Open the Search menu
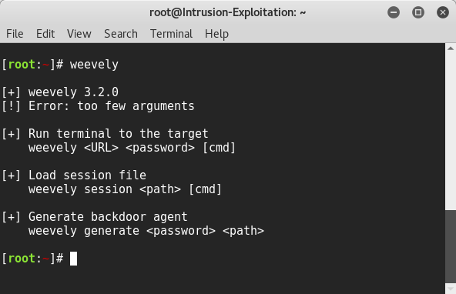This screenshot has width=456, height=294. point(121,34)
